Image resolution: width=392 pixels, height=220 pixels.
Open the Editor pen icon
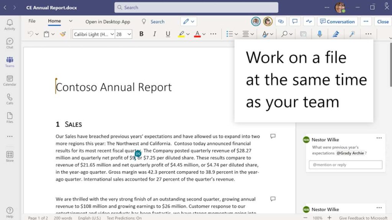click(x=336, y=34)
